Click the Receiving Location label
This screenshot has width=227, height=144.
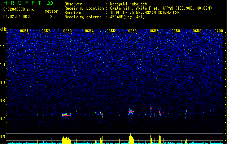tap(84, 8)
